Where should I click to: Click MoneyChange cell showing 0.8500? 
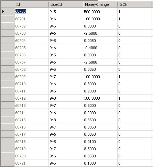coord(100,120)
